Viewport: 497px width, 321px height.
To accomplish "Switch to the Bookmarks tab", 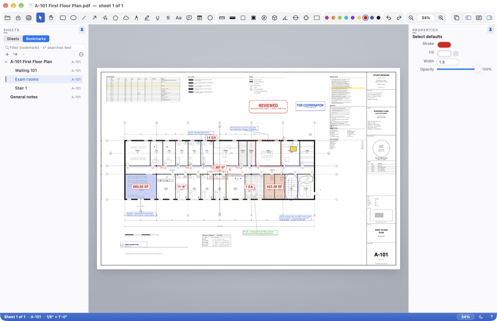I will click(36, 39).
